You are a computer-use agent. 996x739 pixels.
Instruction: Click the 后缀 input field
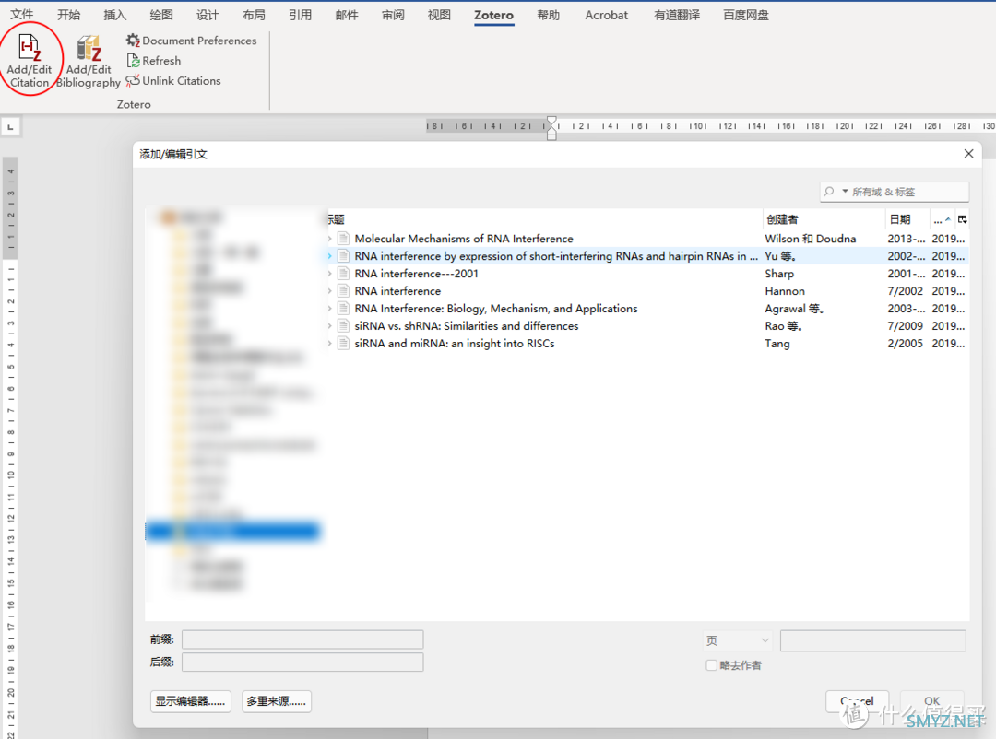coord(302,663)
